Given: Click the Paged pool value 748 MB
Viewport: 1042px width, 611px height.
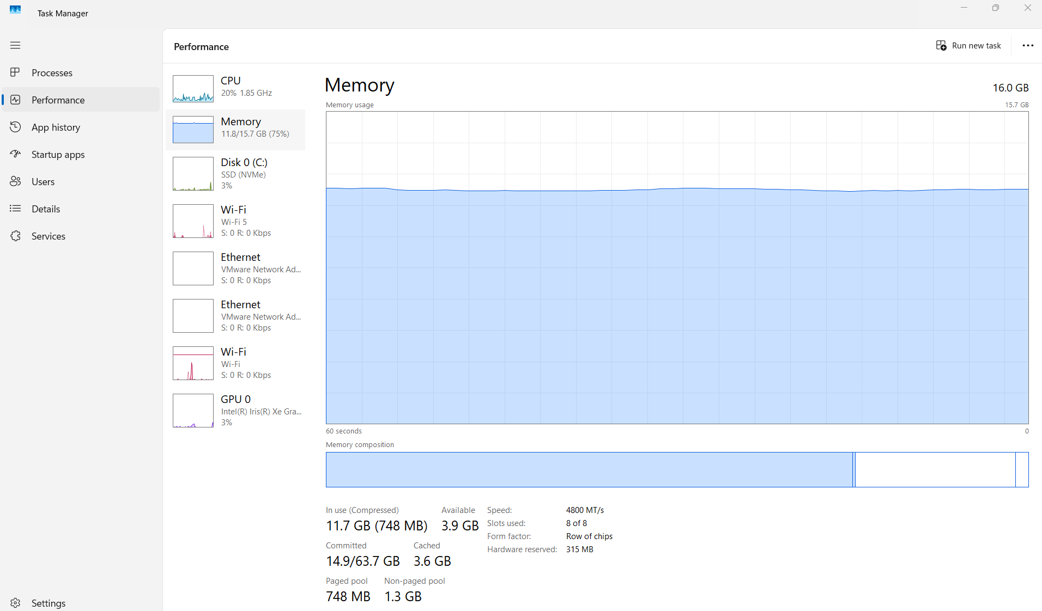Looking at the screenshot, I should pos(348,596).
